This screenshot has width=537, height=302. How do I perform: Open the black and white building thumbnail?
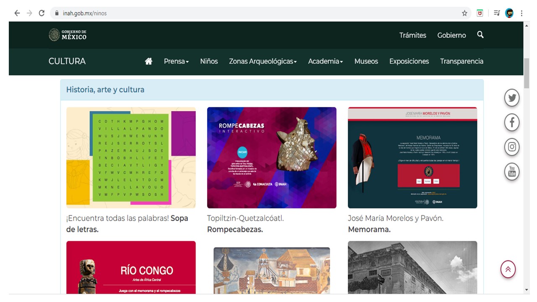[412, 267]
